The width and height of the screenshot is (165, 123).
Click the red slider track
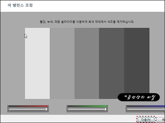[28, 109]
